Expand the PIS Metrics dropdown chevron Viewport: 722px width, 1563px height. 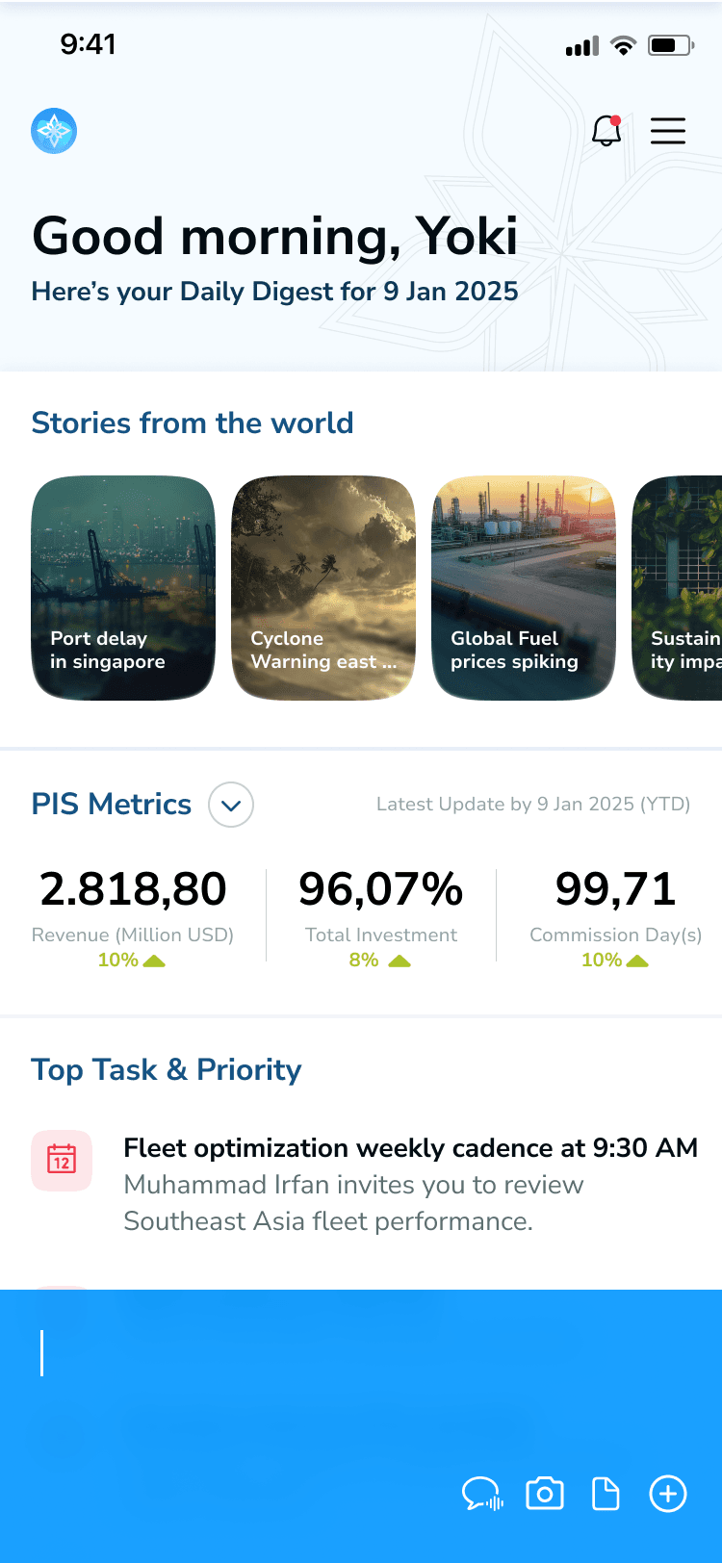pos(231,806)
